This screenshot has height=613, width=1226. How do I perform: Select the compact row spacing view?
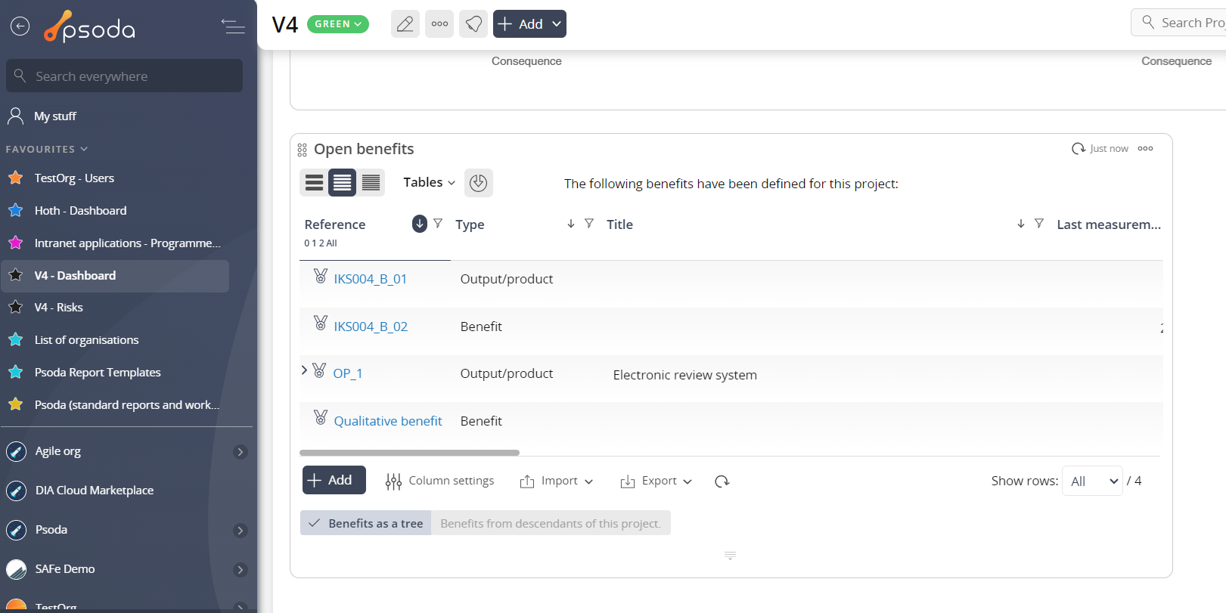coord(371,182)
